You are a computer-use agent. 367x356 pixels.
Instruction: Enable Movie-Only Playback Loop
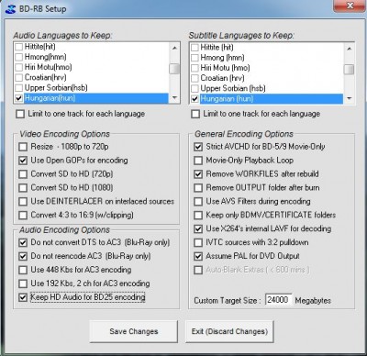tap(198, 161)
